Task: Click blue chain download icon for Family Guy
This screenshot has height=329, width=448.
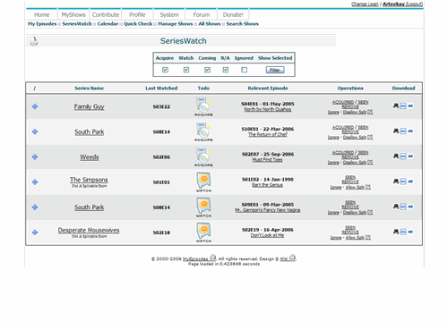Action: (x=410, y=105)
